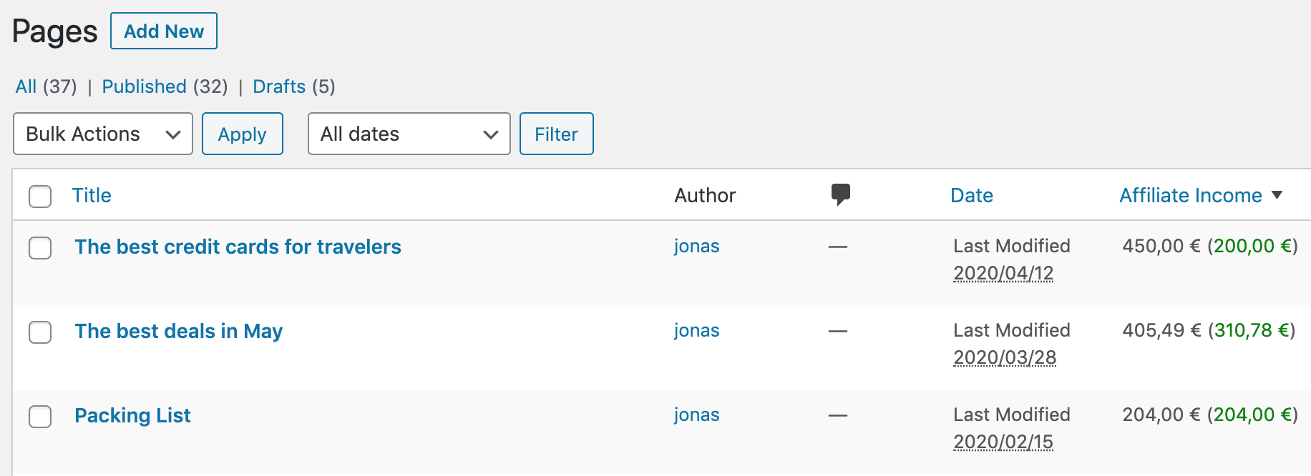Check the box for credit cards page
Viewport: 1311px width, 476px height.
[x=40, y=247]
